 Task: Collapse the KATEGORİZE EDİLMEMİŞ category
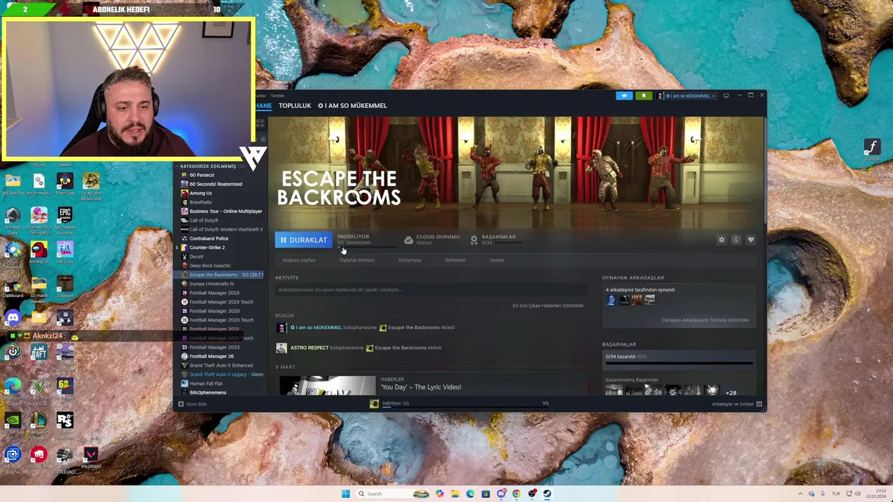pyautogui.click(x=177, y=166)
